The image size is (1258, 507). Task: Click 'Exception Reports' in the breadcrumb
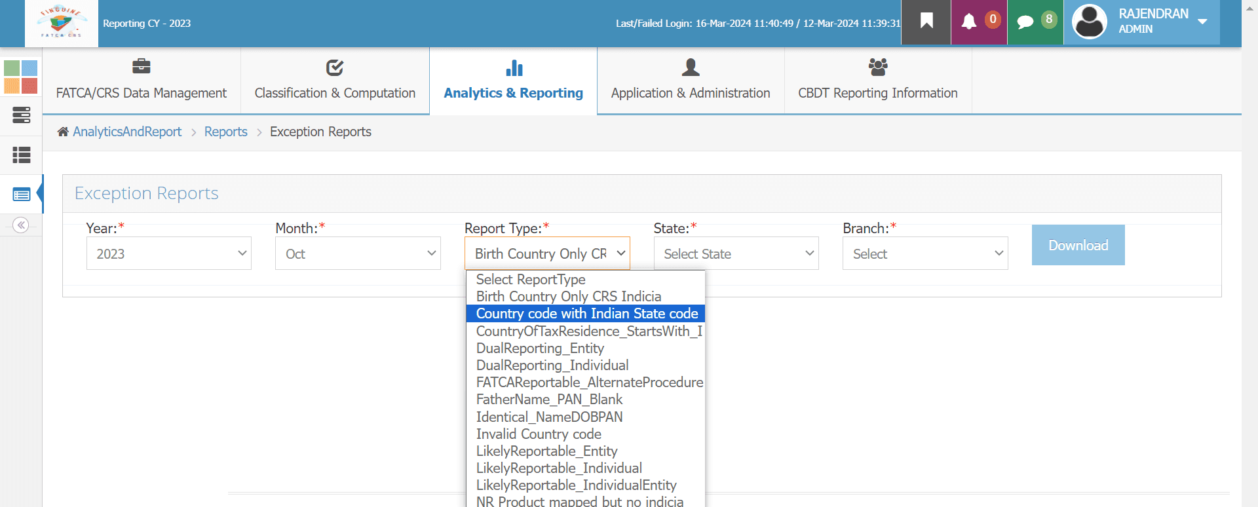tap(320, 132)
